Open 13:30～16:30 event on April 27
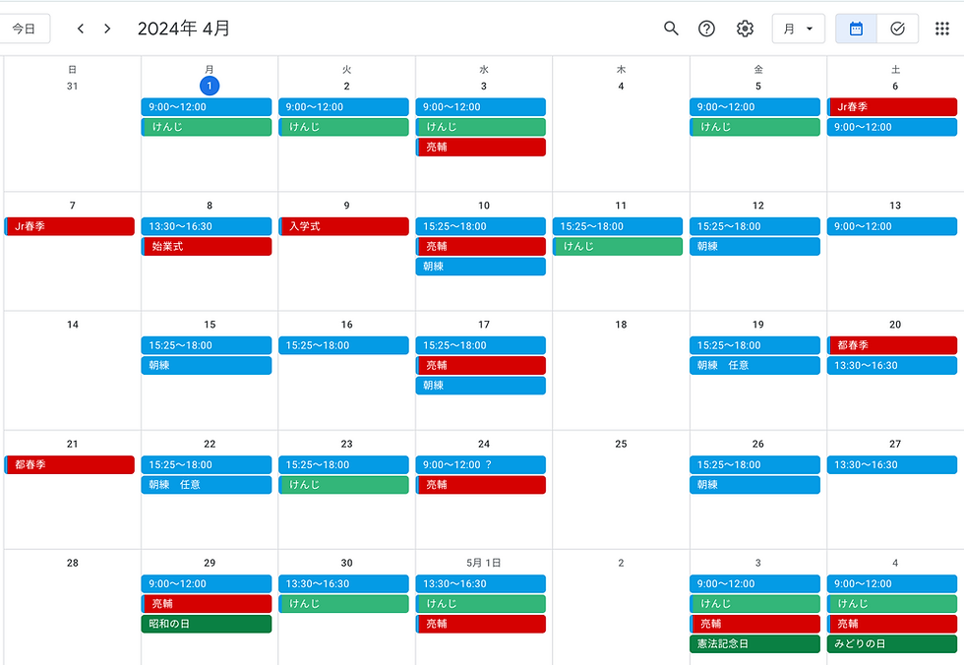The height and width of the screenshot is (665, 964). pos(892,464)
